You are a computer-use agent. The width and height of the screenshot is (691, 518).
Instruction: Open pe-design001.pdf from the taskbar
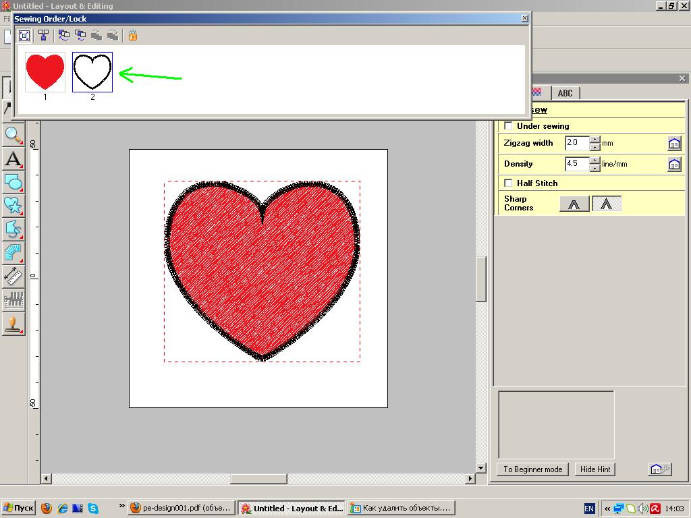click(x=181, y=509)
